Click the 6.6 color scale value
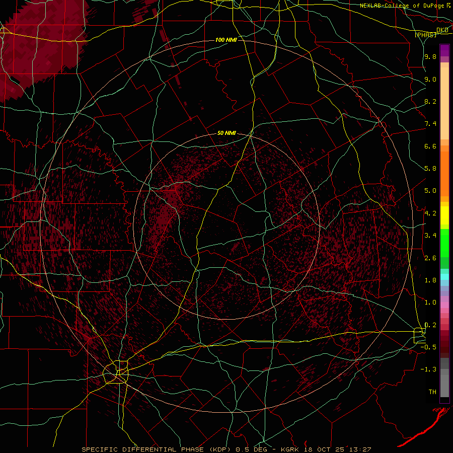Image resolution: width=453 pixels, height=453 pixels. (430, 146)
